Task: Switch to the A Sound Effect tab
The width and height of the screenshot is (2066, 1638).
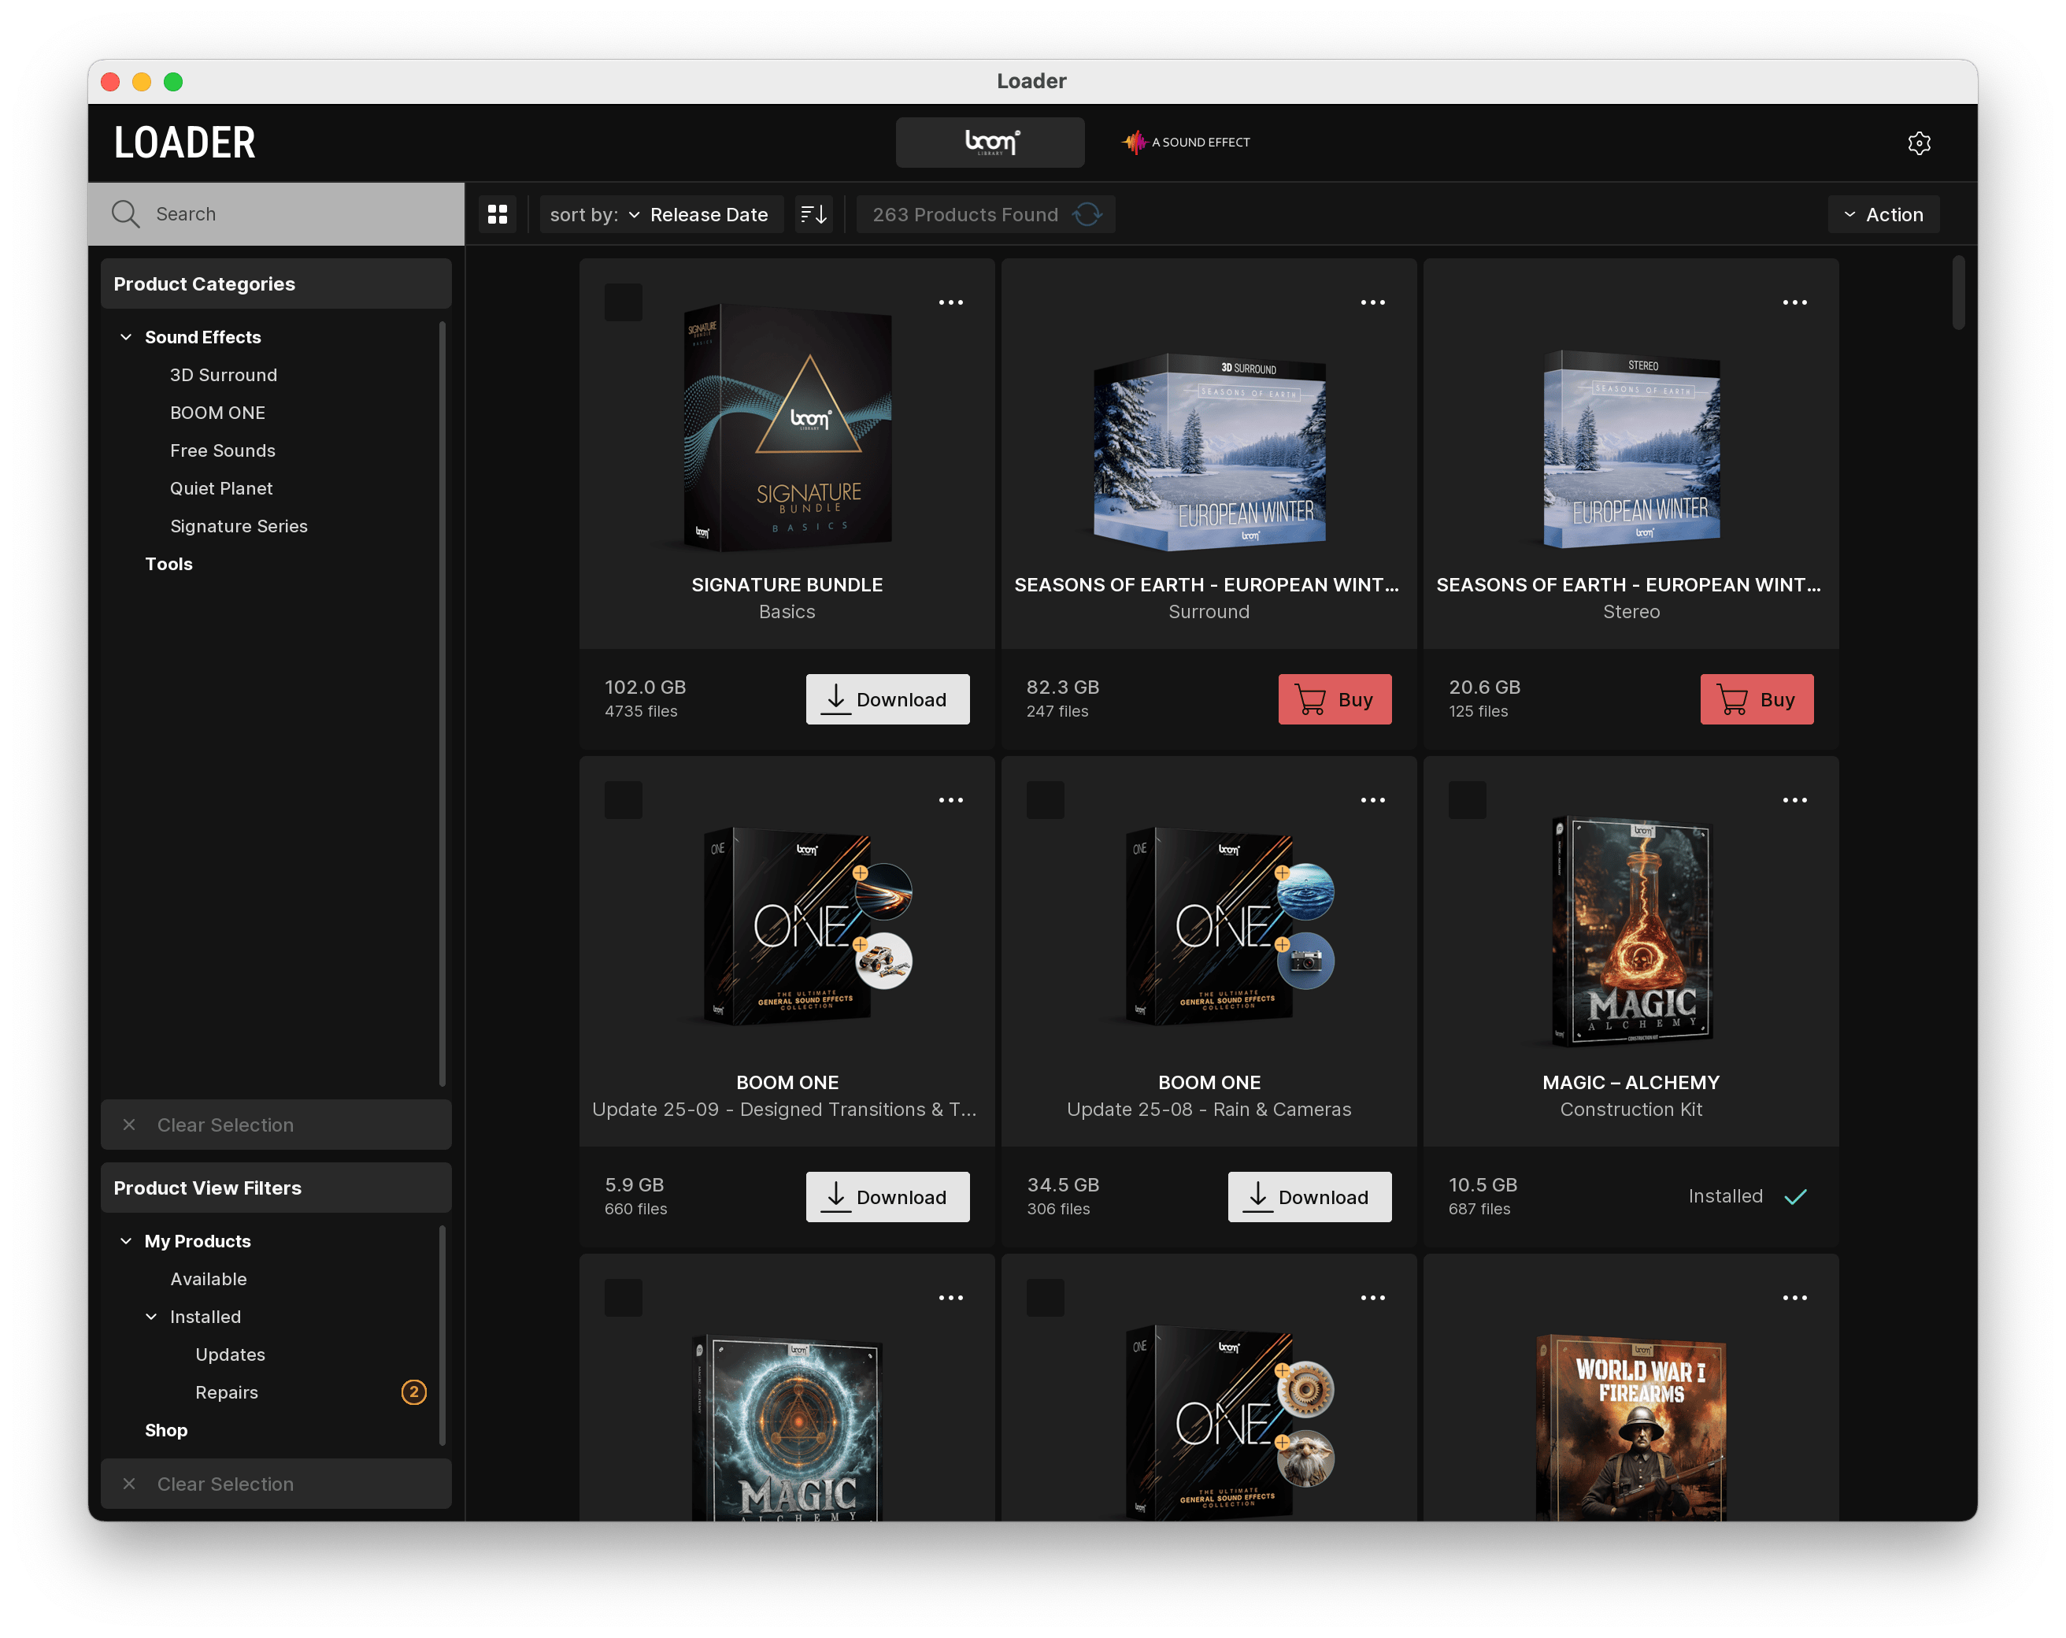Action: (1187, 143)
